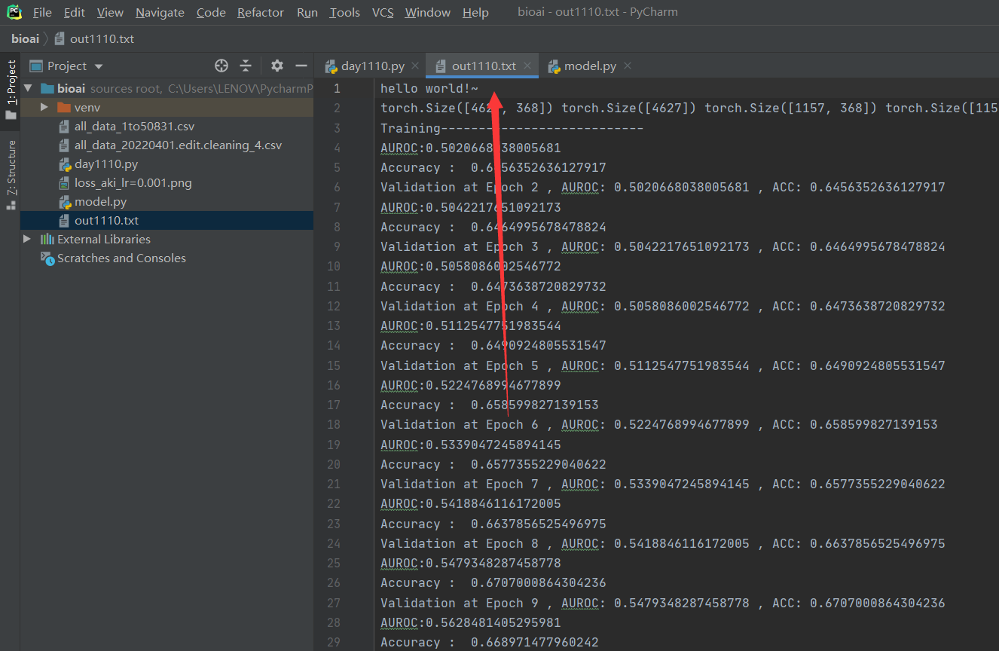Click the structure icon below Z: Structure label
999x651 pixels.
point(11,204)
